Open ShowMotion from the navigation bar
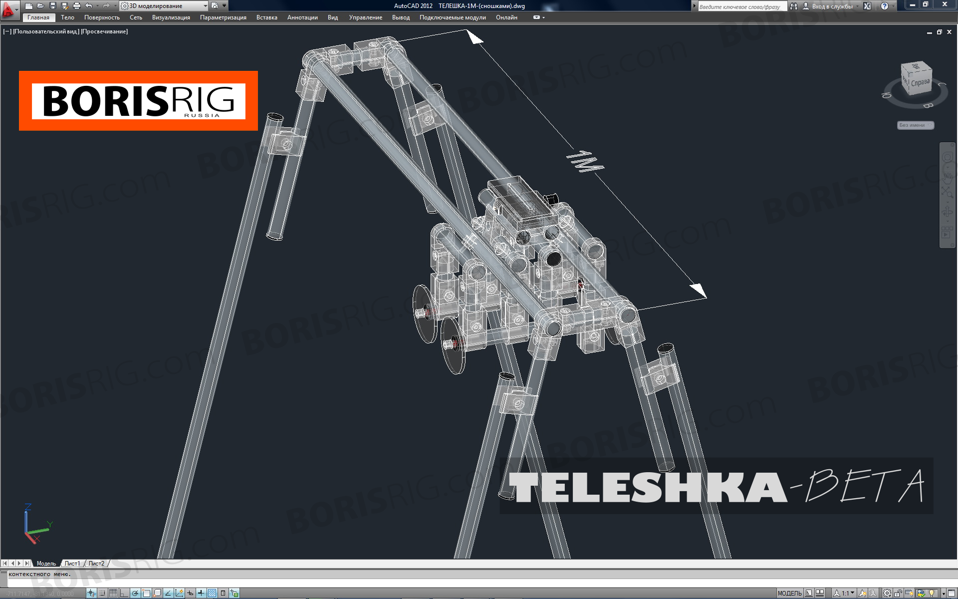This screenshot has width=958, height=599. [947, 233]
